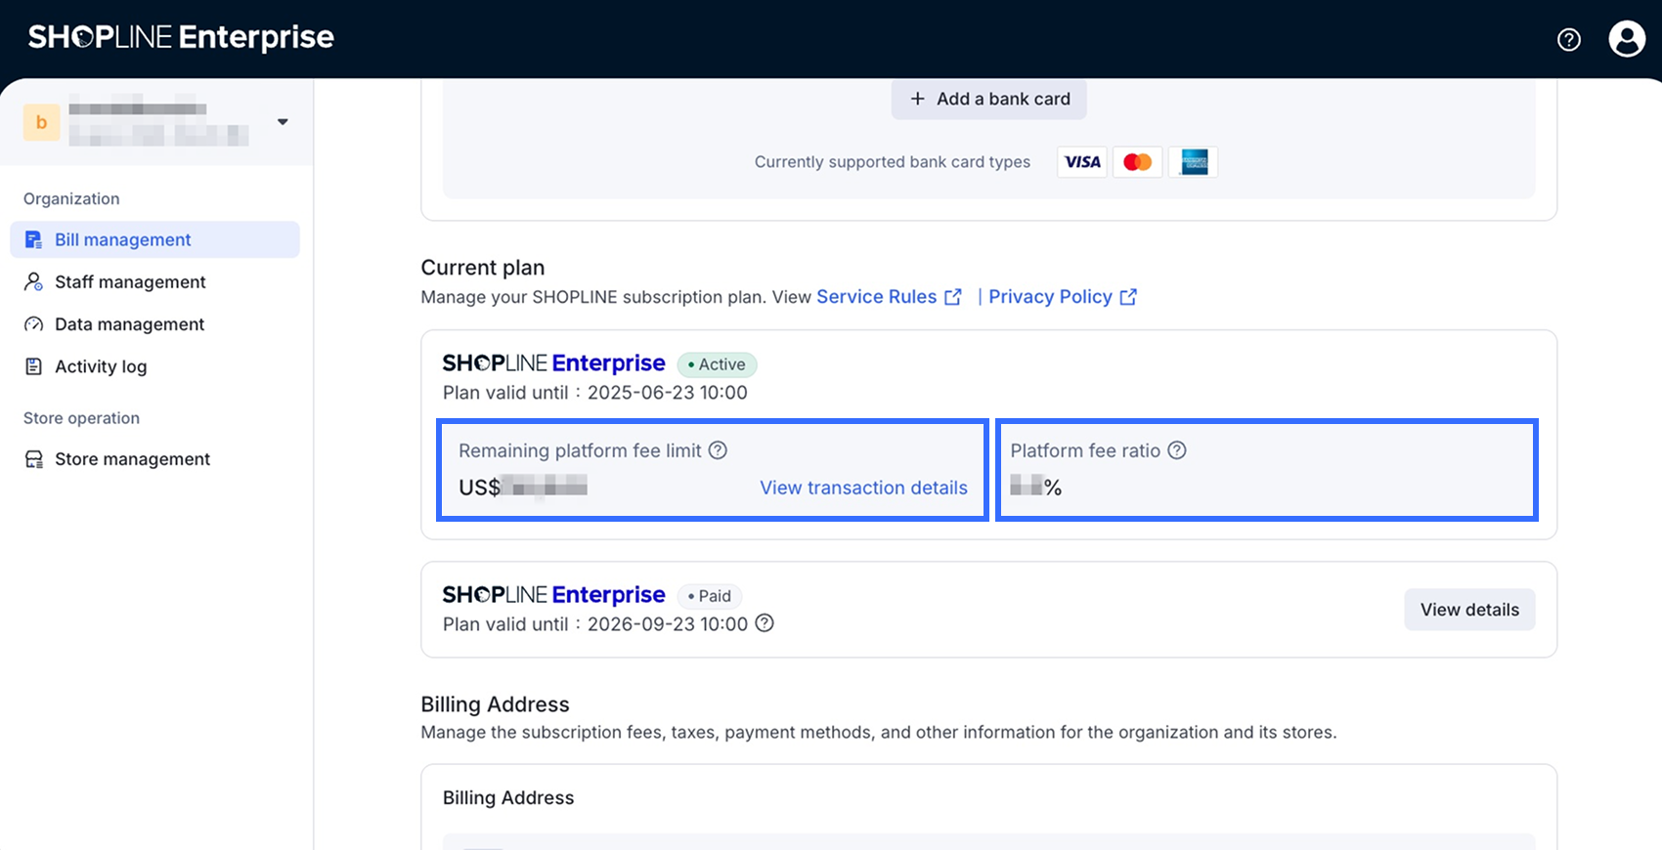Navigate to Store management
This screenshot has height=850, width=1662.
tap(132, 459)
